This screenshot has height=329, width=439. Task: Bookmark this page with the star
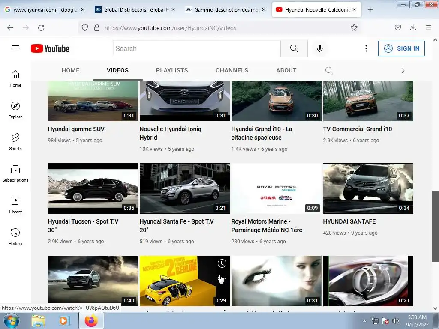point(354,27)
